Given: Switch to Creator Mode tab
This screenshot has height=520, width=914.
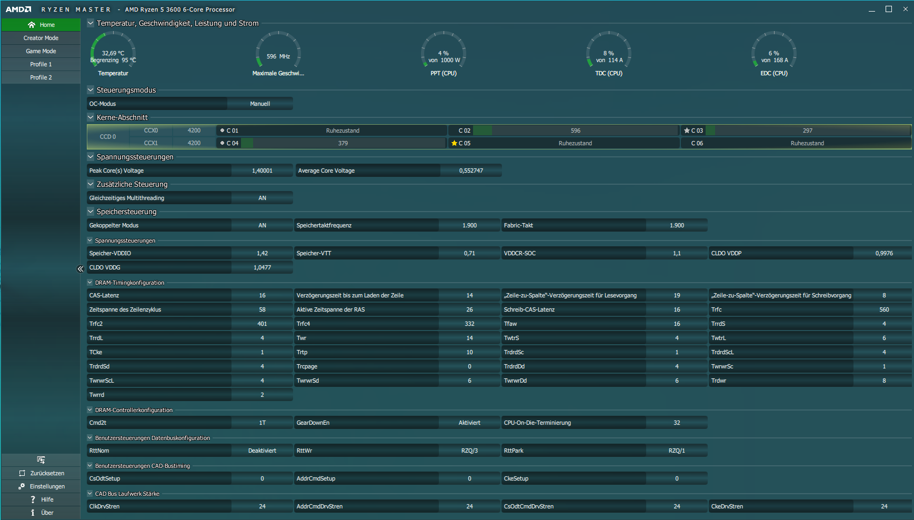Looking at the screenshot, I should (41, 38).
